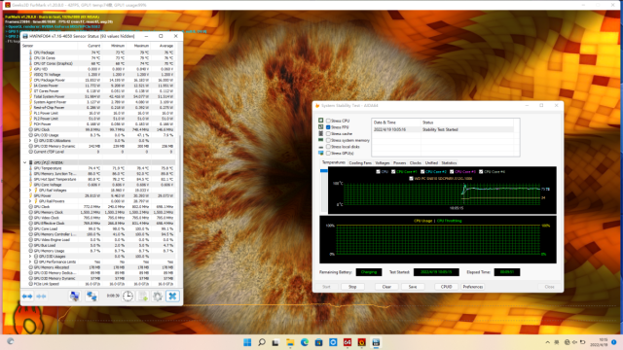Enable the Stress GPU(s) checkbox
Image resolution: width=623 pixels, height=350 pixels.
[x=328, y=154]
